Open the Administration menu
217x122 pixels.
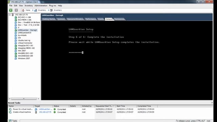click(x=41, y=6)
